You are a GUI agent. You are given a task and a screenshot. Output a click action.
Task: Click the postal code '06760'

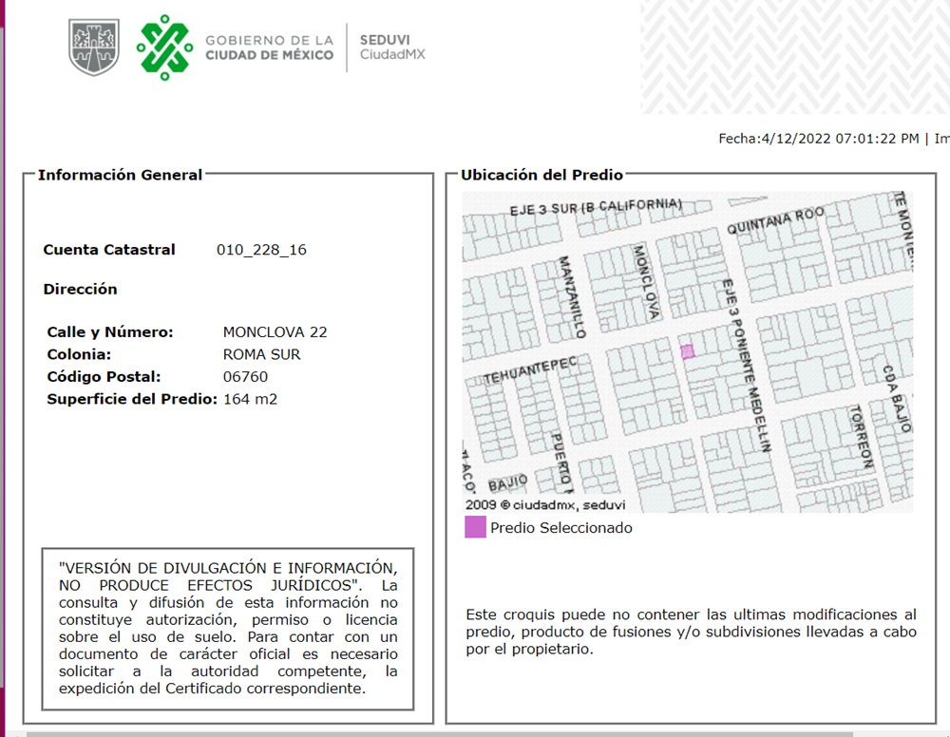[245, 377]
